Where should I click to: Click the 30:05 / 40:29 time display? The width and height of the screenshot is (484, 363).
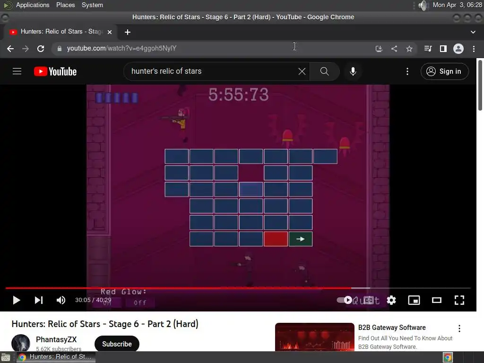(x=93, y=300)
